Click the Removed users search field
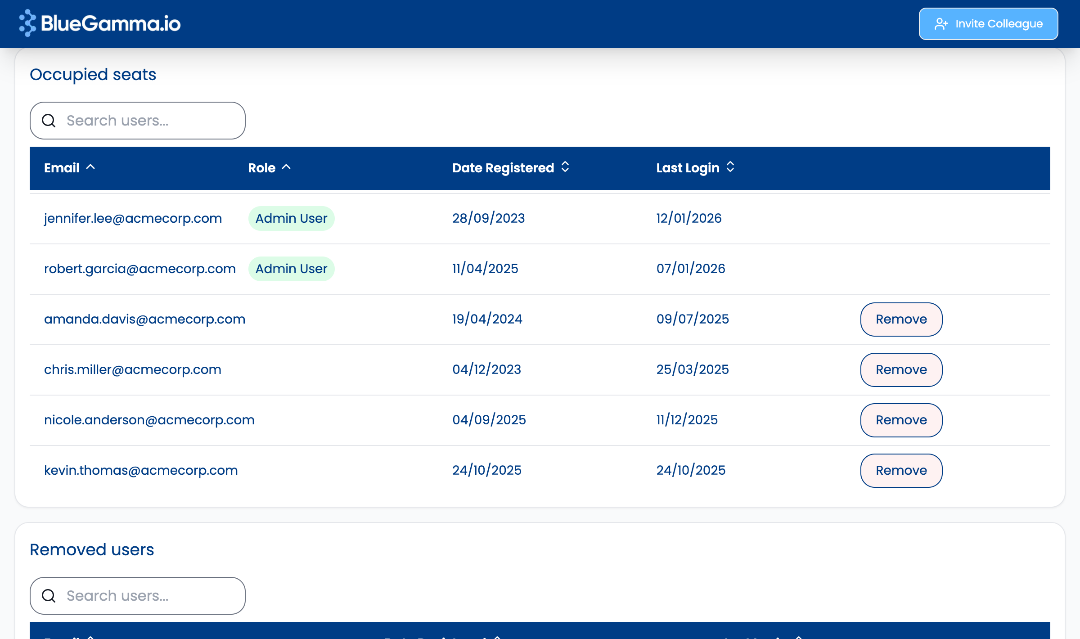 [x=138, y=596]
